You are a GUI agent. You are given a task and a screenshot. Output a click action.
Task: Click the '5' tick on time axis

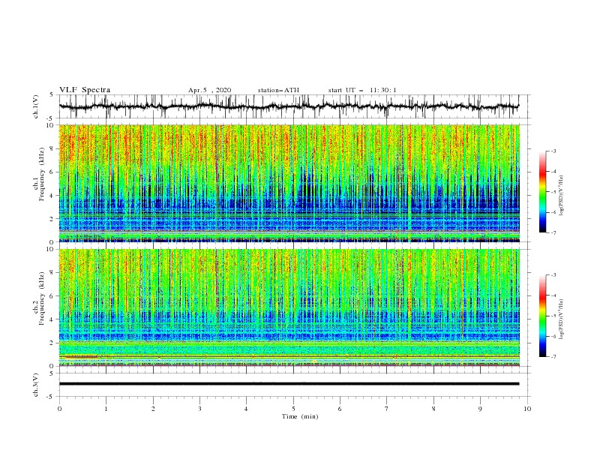(x=293, y=409)
